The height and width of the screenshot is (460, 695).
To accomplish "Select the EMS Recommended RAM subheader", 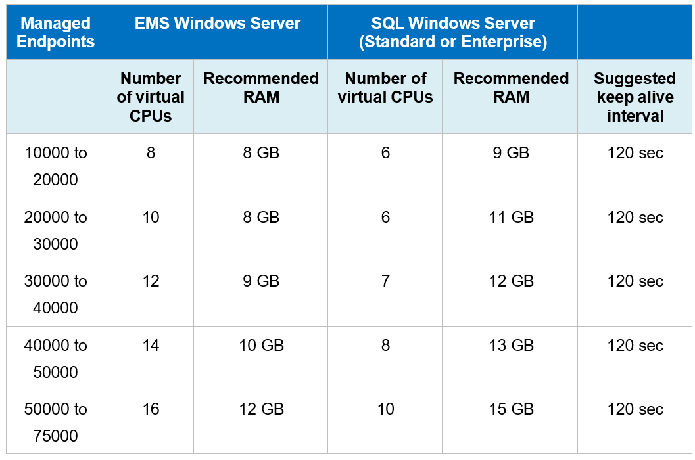I will tap(261, 88).
